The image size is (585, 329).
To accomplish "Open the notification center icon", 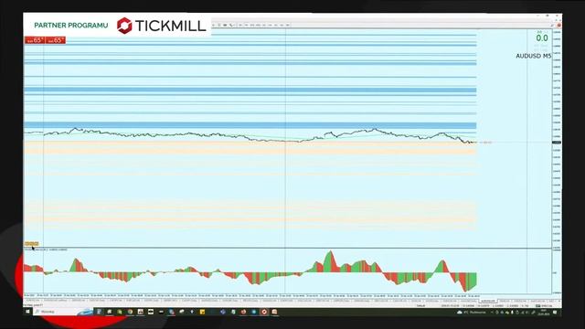I will tap(555, 313).
